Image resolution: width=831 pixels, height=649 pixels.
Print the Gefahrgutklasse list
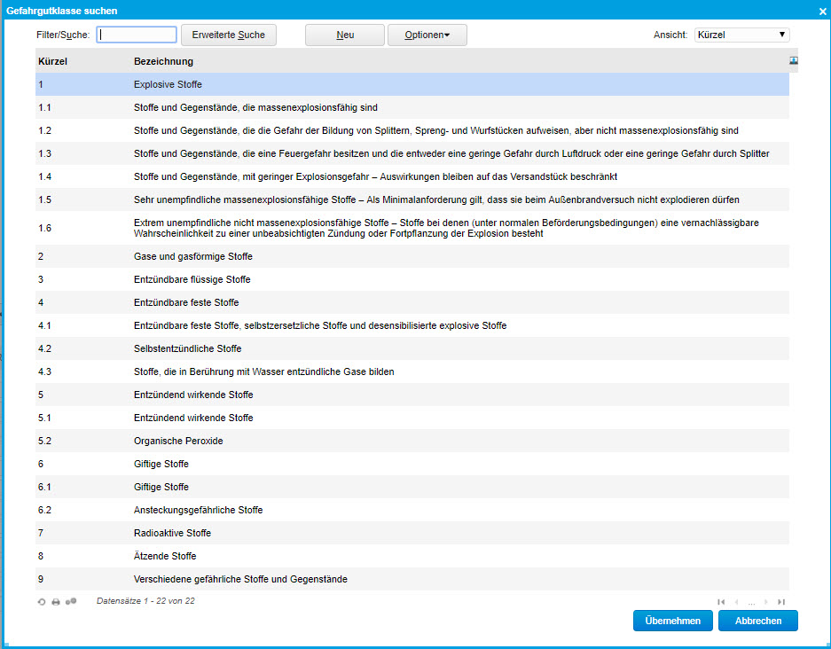click(x=55, y=601)
